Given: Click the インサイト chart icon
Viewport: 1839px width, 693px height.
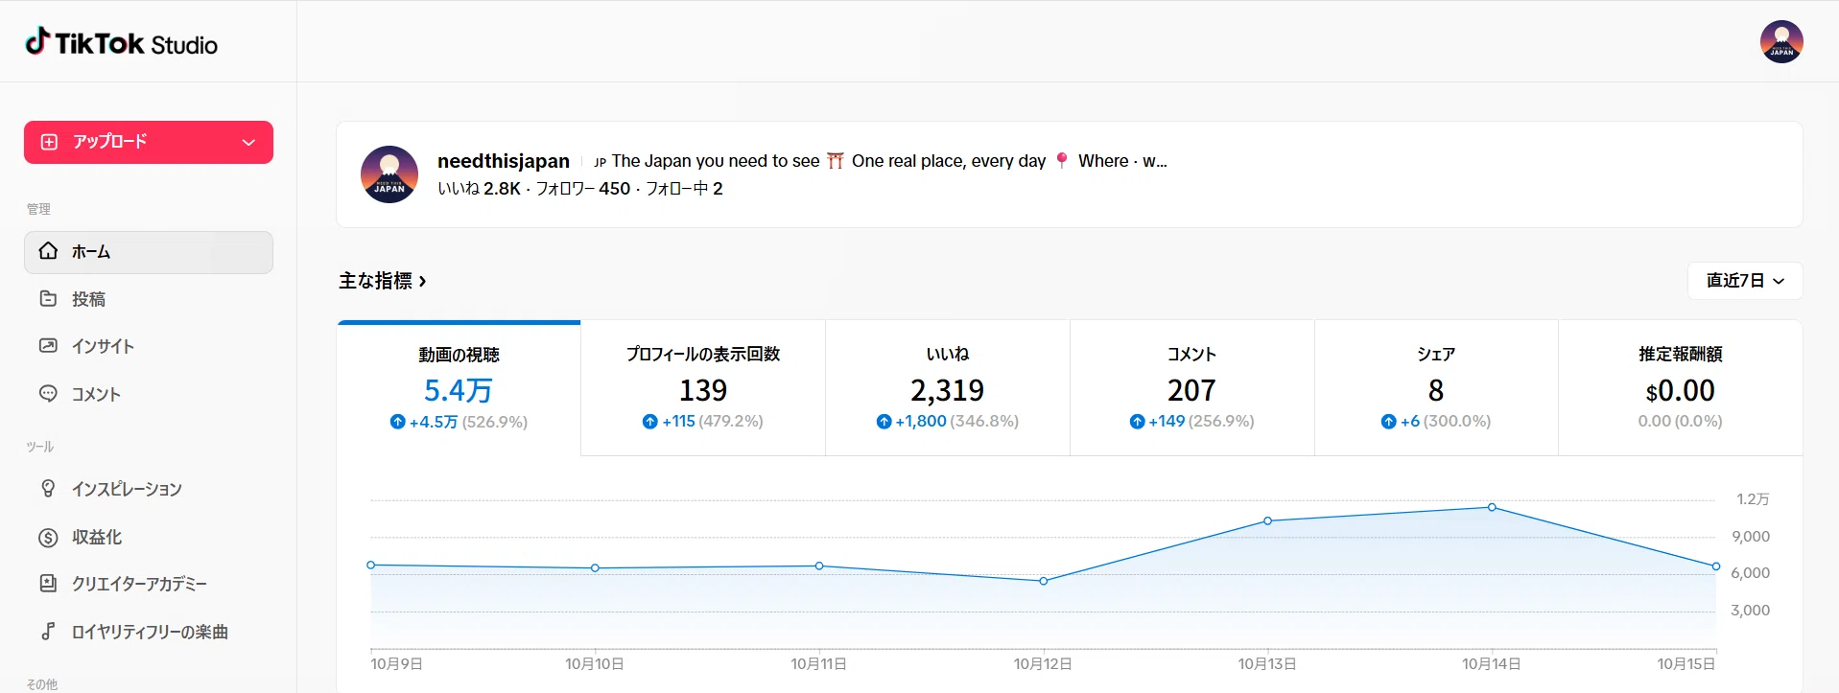Looking at the screenshot, I should point(48,346).
